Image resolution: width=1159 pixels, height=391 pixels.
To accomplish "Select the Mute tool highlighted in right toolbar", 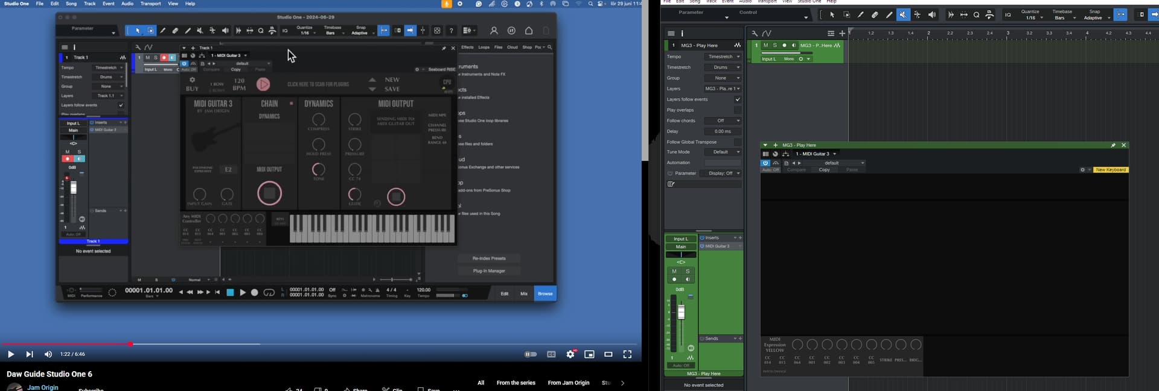I will click(903, 15).
